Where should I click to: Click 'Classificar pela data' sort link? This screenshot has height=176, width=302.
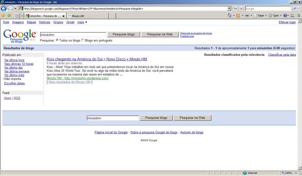coord(282,55)
